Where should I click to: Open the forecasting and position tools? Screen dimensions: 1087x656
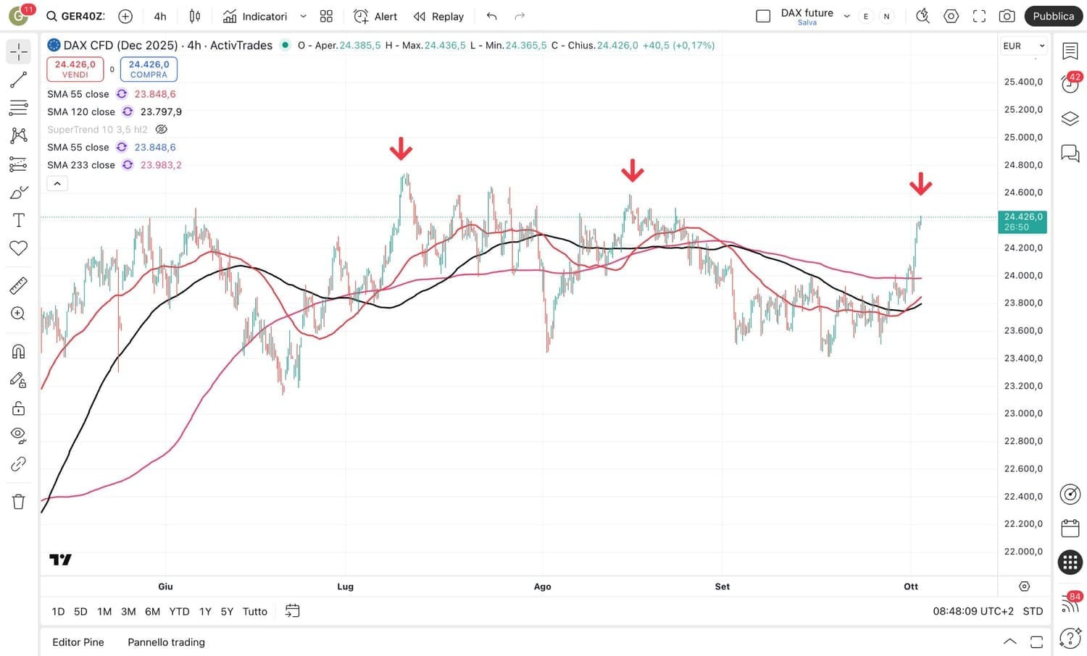pyautogui.click(x=19, y=164)
